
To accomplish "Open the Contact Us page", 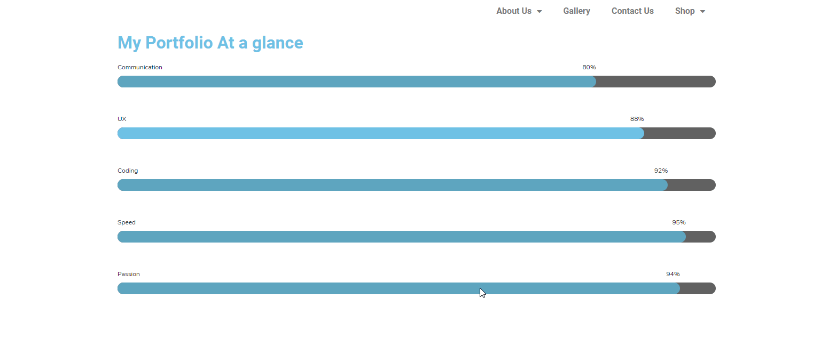I will click(632, 11).
